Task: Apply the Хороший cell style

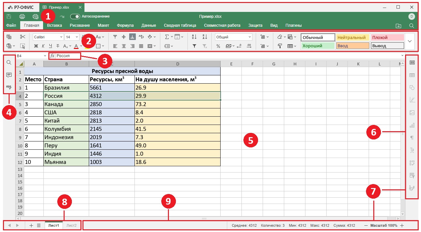Action: [318, 46]
